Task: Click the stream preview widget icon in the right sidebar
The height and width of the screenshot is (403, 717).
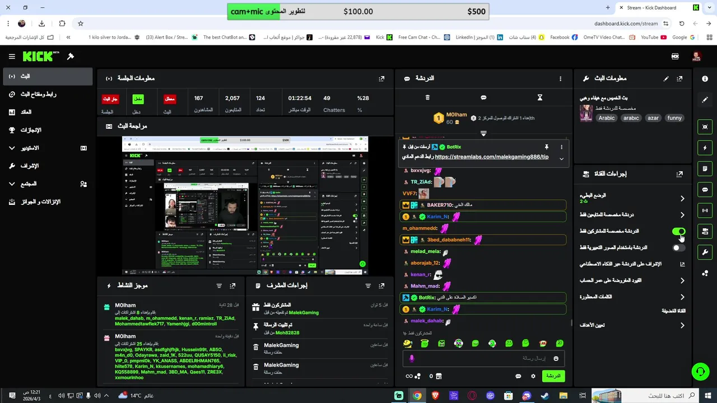Action: point(705,127)
